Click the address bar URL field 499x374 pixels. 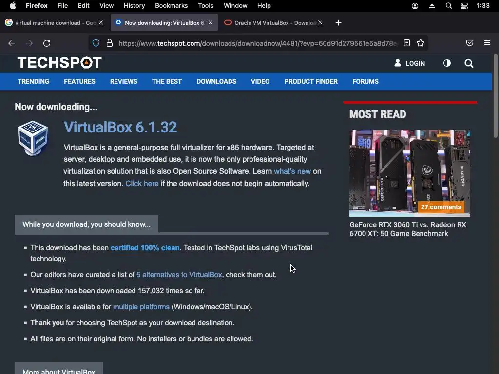[x=258, y=43]
